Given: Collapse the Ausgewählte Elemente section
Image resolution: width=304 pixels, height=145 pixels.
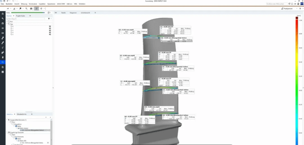Looking at the screenshot, I should coord(7,120).
